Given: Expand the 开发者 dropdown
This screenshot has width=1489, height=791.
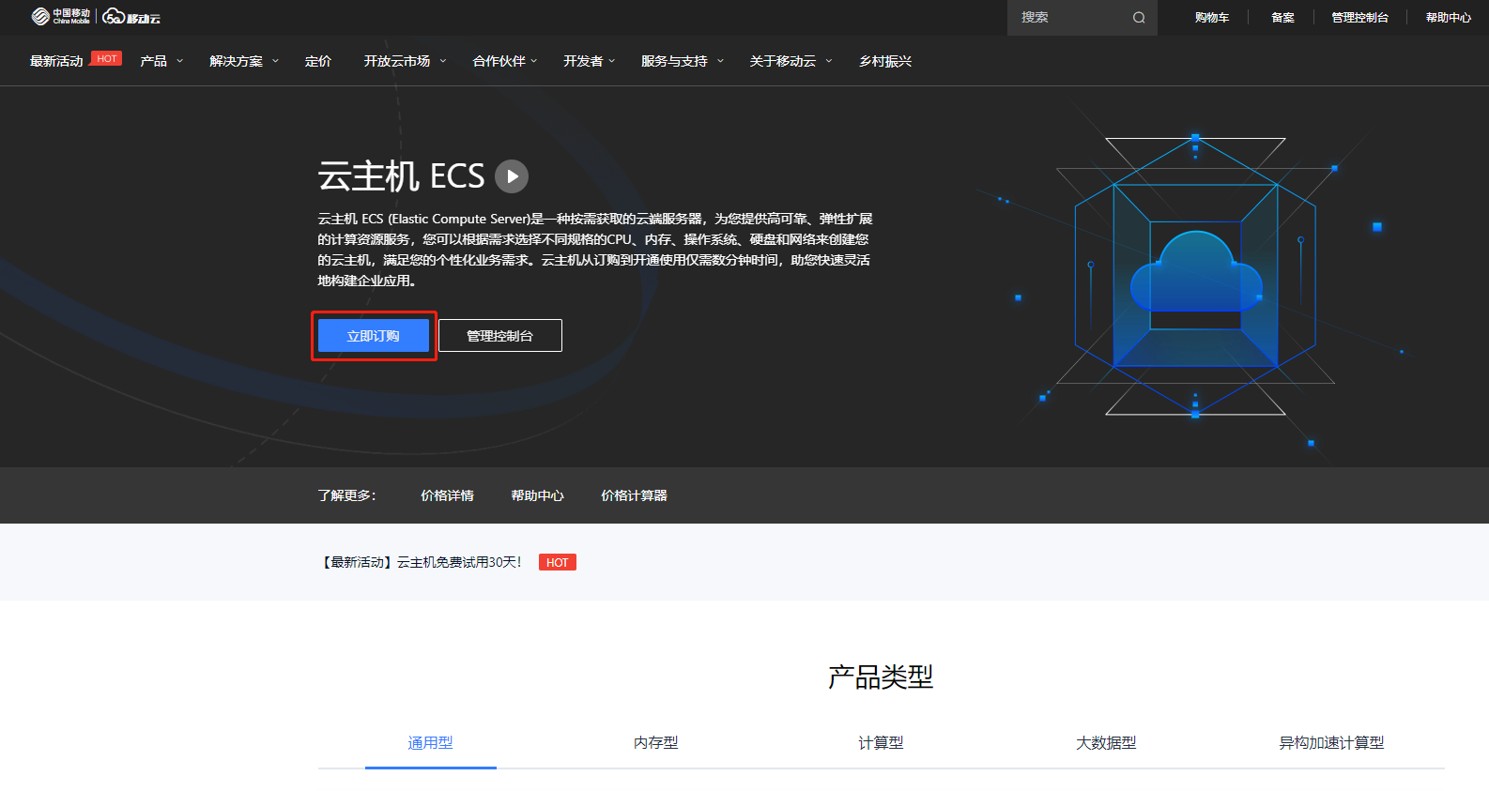Looking at the screenshot, I should [590, 61].
